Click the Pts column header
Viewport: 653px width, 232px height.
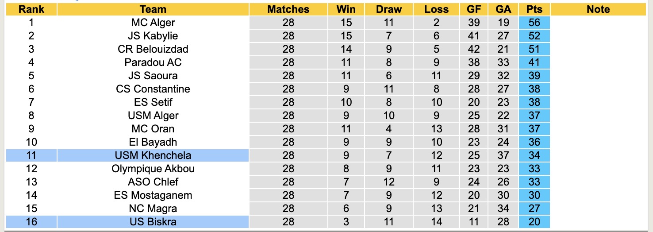(x=534, y=9)
